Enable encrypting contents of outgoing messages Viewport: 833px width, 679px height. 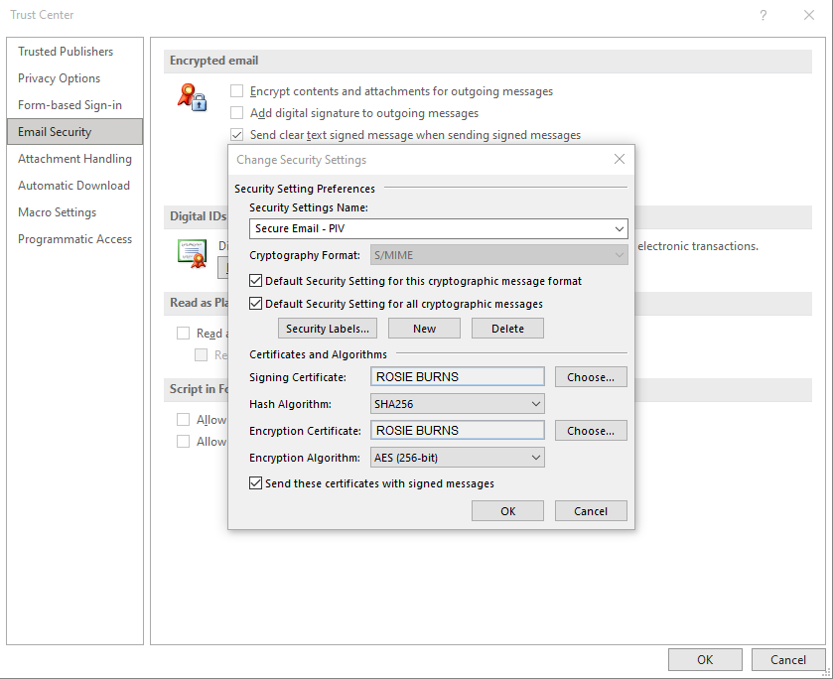(x=236, y=90)
